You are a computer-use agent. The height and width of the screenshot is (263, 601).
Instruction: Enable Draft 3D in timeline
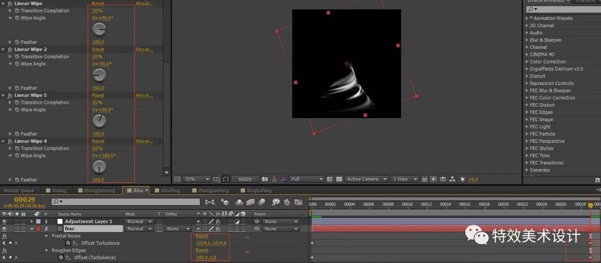[x=225, y=202]
